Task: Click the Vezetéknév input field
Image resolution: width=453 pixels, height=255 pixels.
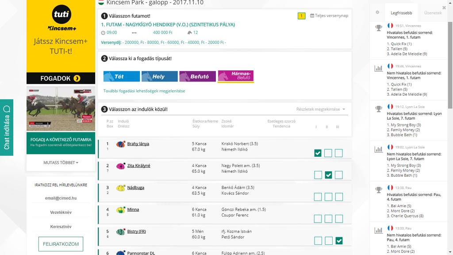Action: (61, 212)
